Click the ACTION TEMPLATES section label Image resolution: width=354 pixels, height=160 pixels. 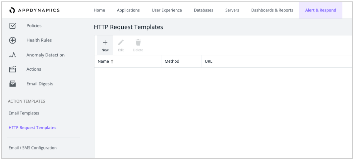click(27, 101)
